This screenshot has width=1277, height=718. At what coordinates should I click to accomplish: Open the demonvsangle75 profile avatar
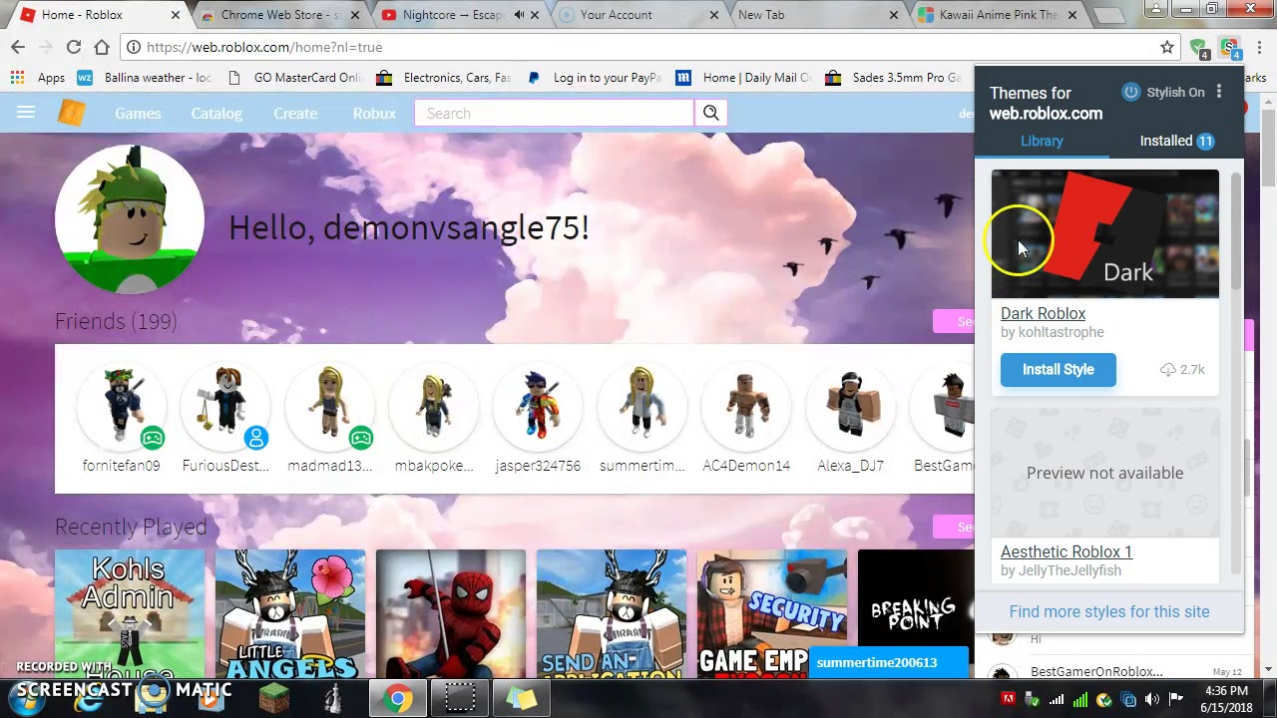click(x=130, y=219)
